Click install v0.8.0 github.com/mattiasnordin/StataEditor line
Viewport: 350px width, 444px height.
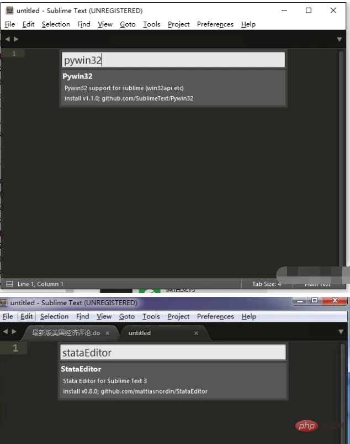click(x=135, y=391)
